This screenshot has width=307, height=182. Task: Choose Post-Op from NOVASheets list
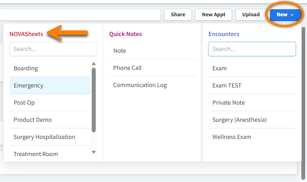24,103
